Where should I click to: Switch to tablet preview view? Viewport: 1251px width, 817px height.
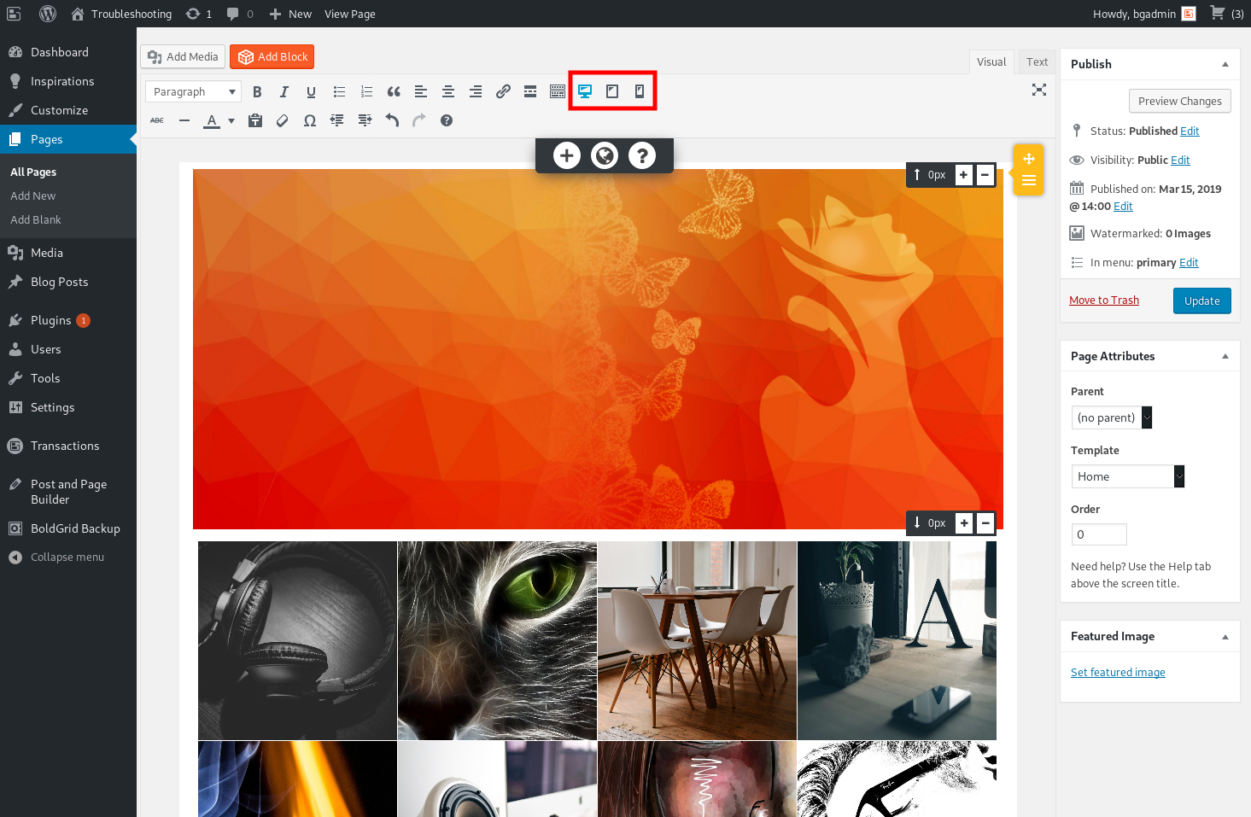pyautogui.click(x=612, y=91)
